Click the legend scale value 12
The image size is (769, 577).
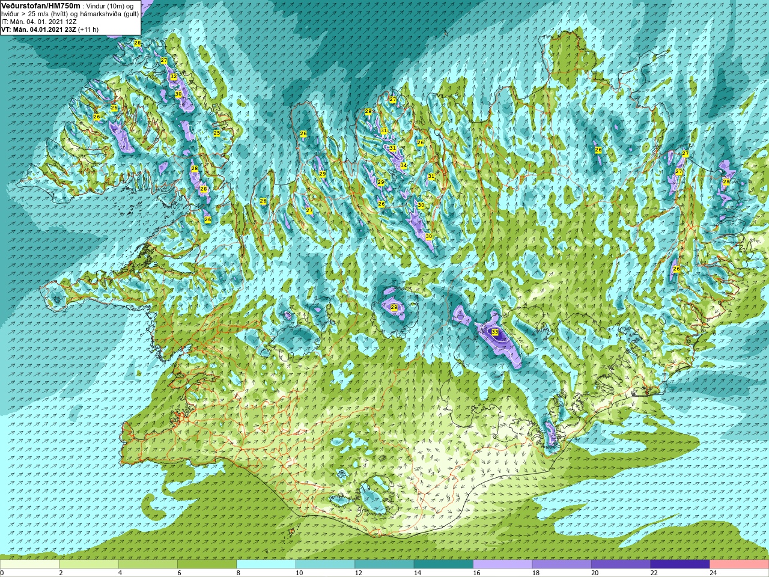coord(359,573)
